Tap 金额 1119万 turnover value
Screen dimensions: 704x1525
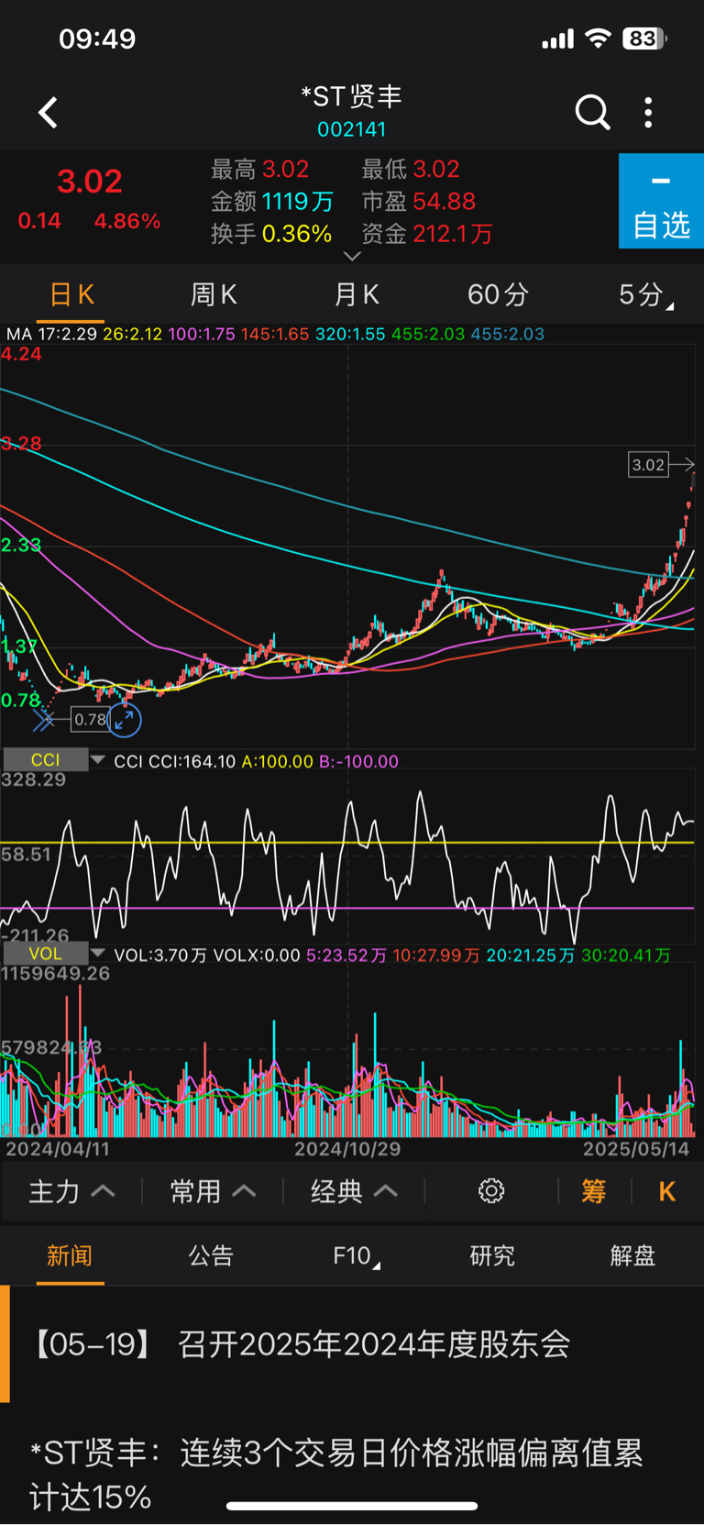(272, 202)
